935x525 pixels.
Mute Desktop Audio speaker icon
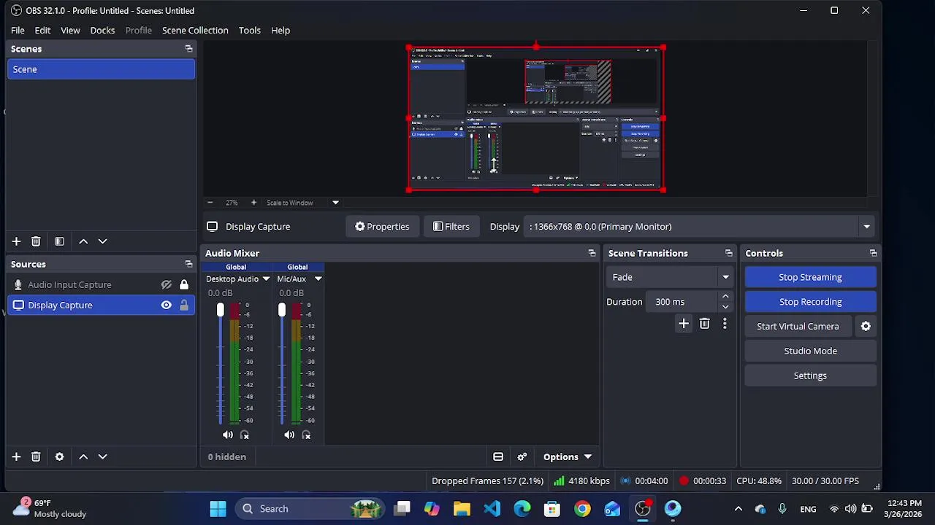[228, 435]
